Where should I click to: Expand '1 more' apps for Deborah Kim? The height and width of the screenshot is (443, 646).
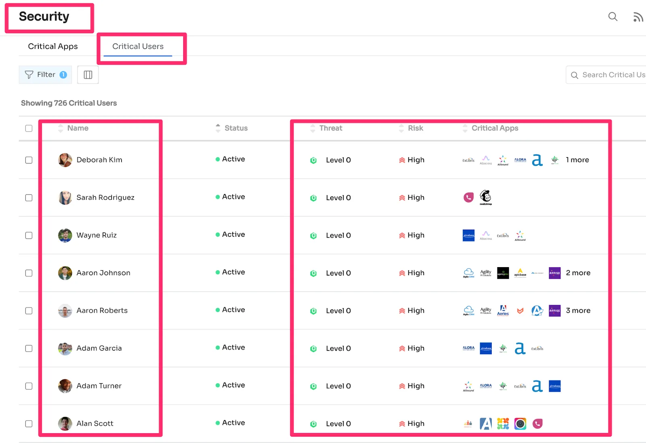pos(577,160)
